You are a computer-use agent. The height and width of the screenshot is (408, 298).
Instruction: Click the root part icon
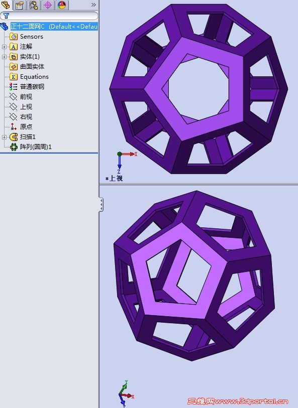coord(5,26)
